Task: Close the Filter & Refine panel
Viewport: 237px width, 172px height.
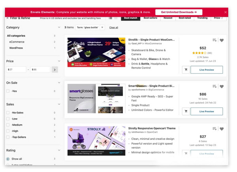Action: pyautogui.click(x=8, y=18)
